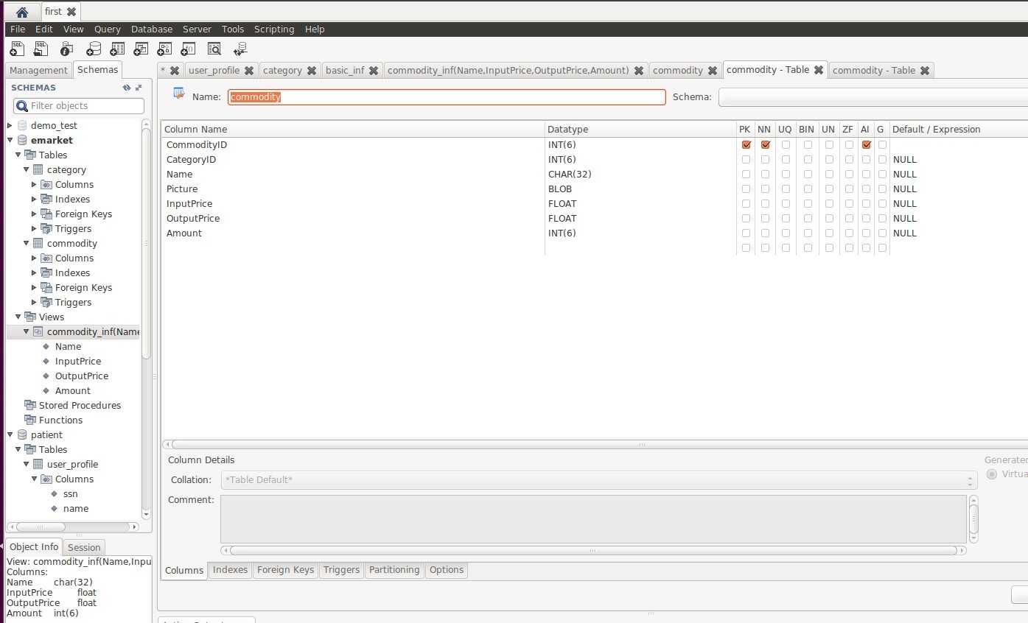Viewport: 1028px width, 623px height.
Task: Open the search table data tool
Action: 214,49
